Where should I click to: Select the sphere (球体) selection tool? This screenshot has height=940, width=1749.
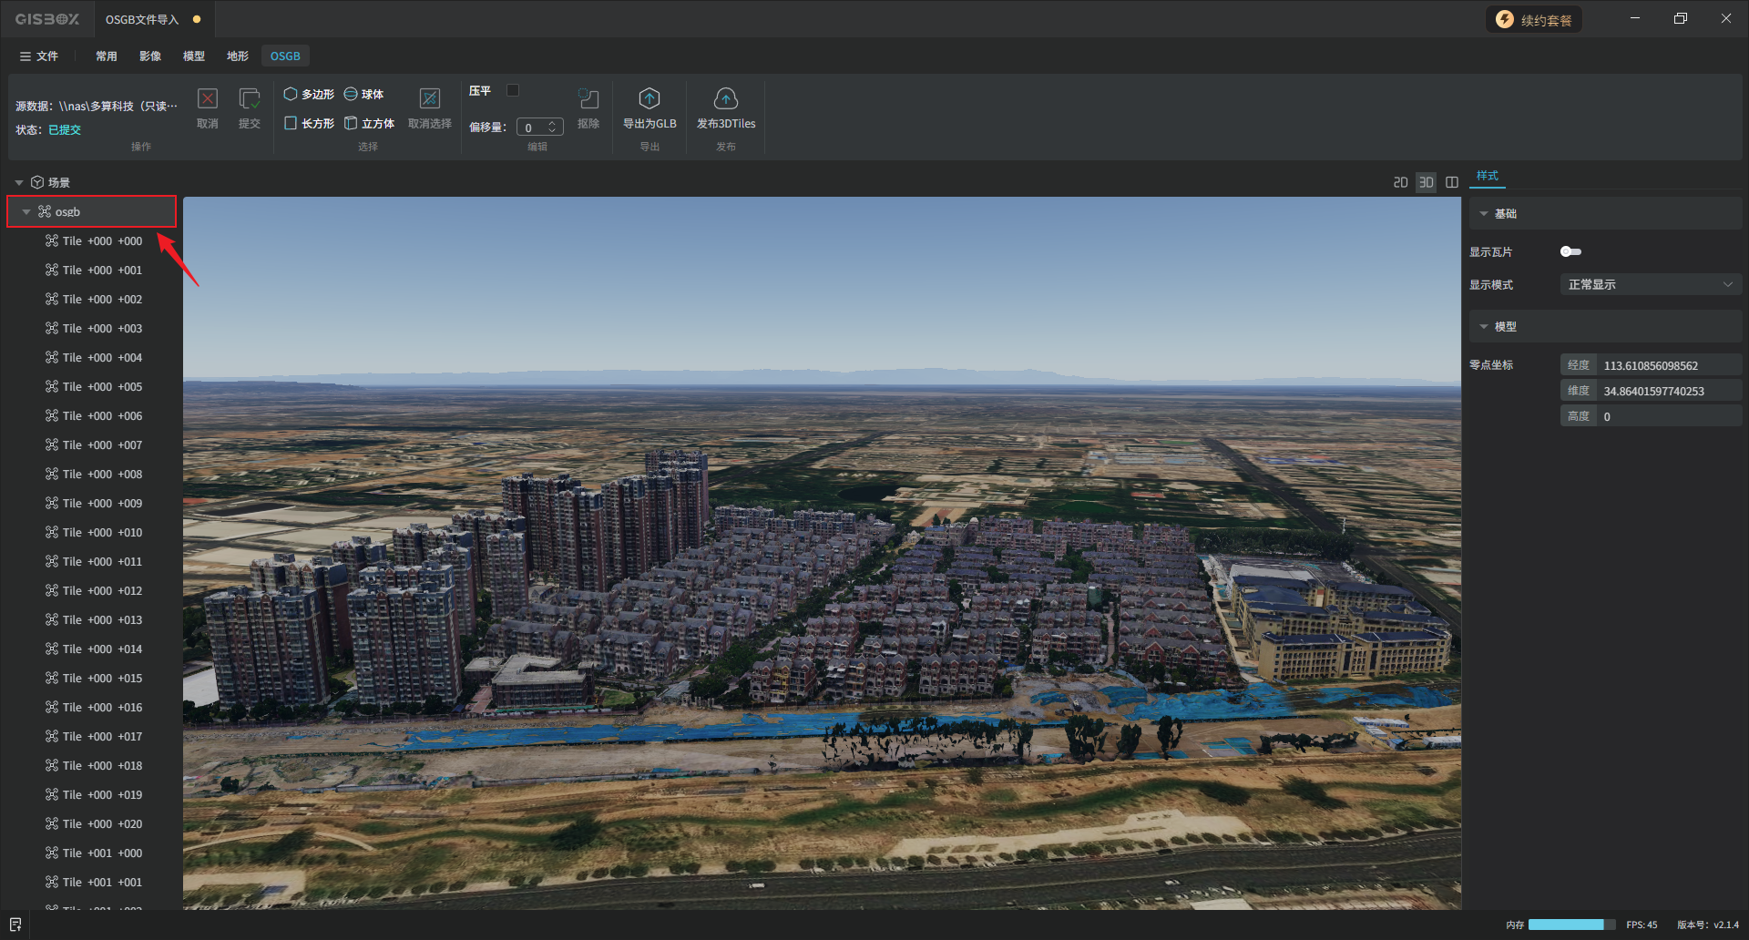(x=363, y=94)
